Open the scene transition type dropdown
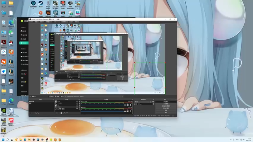 [143, 102]
